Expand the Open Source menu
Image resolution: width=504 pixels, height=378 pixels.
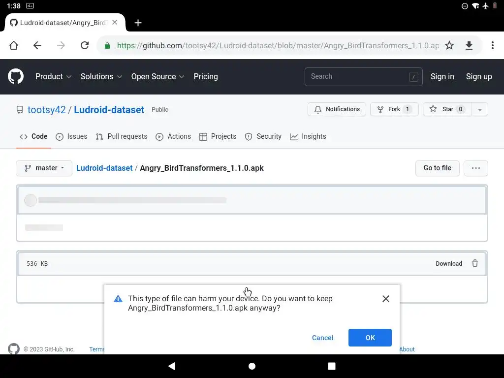(x=157, y=76)
